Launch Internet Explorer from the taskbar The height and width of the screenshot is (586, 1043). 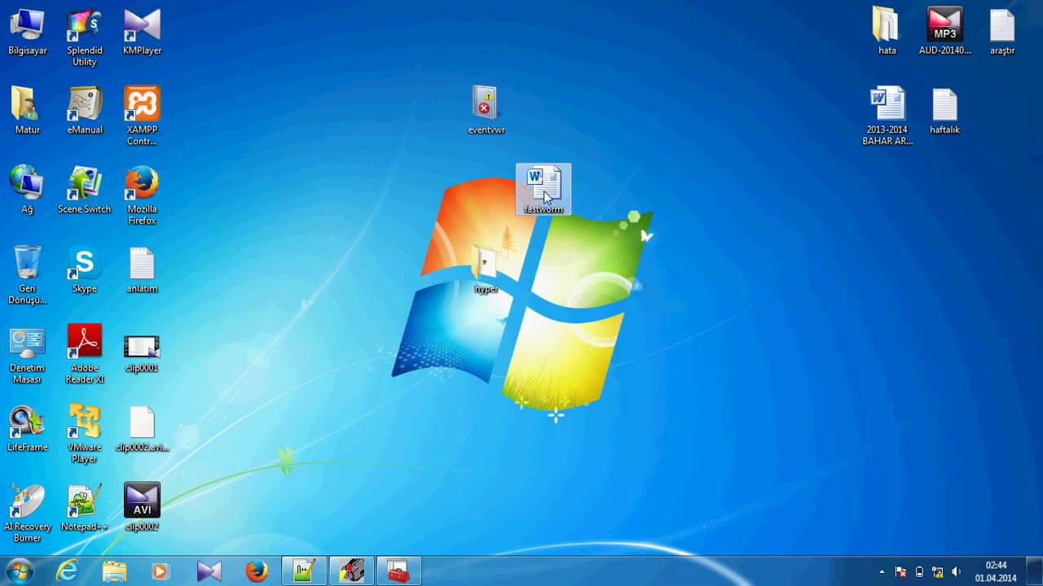[x=67, y=571]
